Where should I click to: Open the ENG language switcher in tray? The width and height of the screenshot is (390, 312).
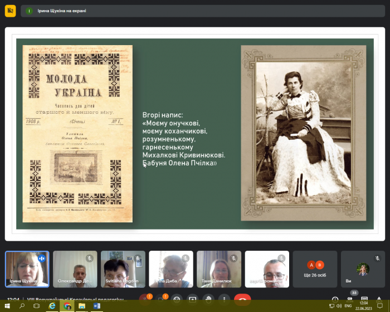348,306
